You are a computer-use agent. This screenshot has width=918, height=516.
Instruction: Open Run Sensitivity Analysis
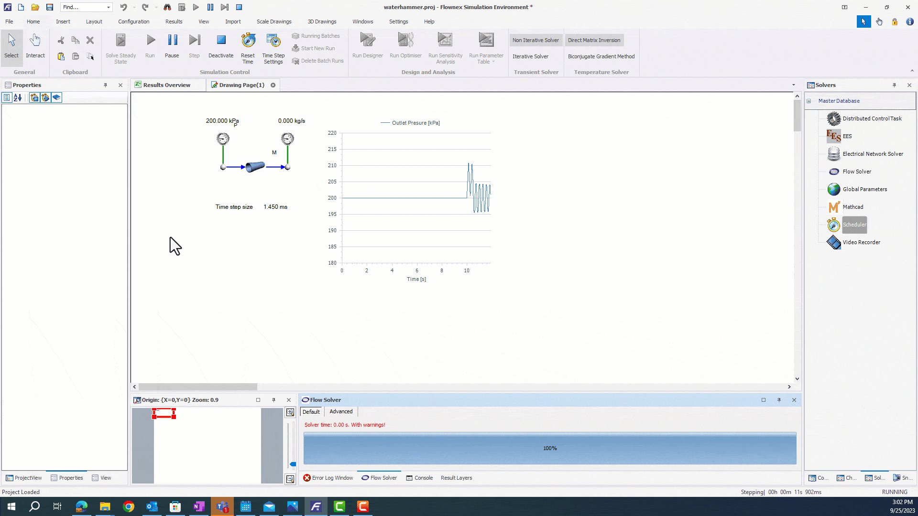(x=445, y=48)
